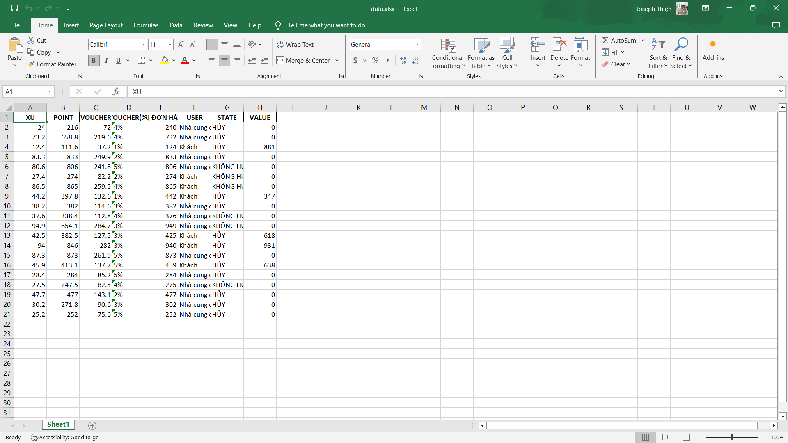The height and width of the screenshot is (443, 788).
Task: Click the Increase Indent icon
Action: point(264,61)
